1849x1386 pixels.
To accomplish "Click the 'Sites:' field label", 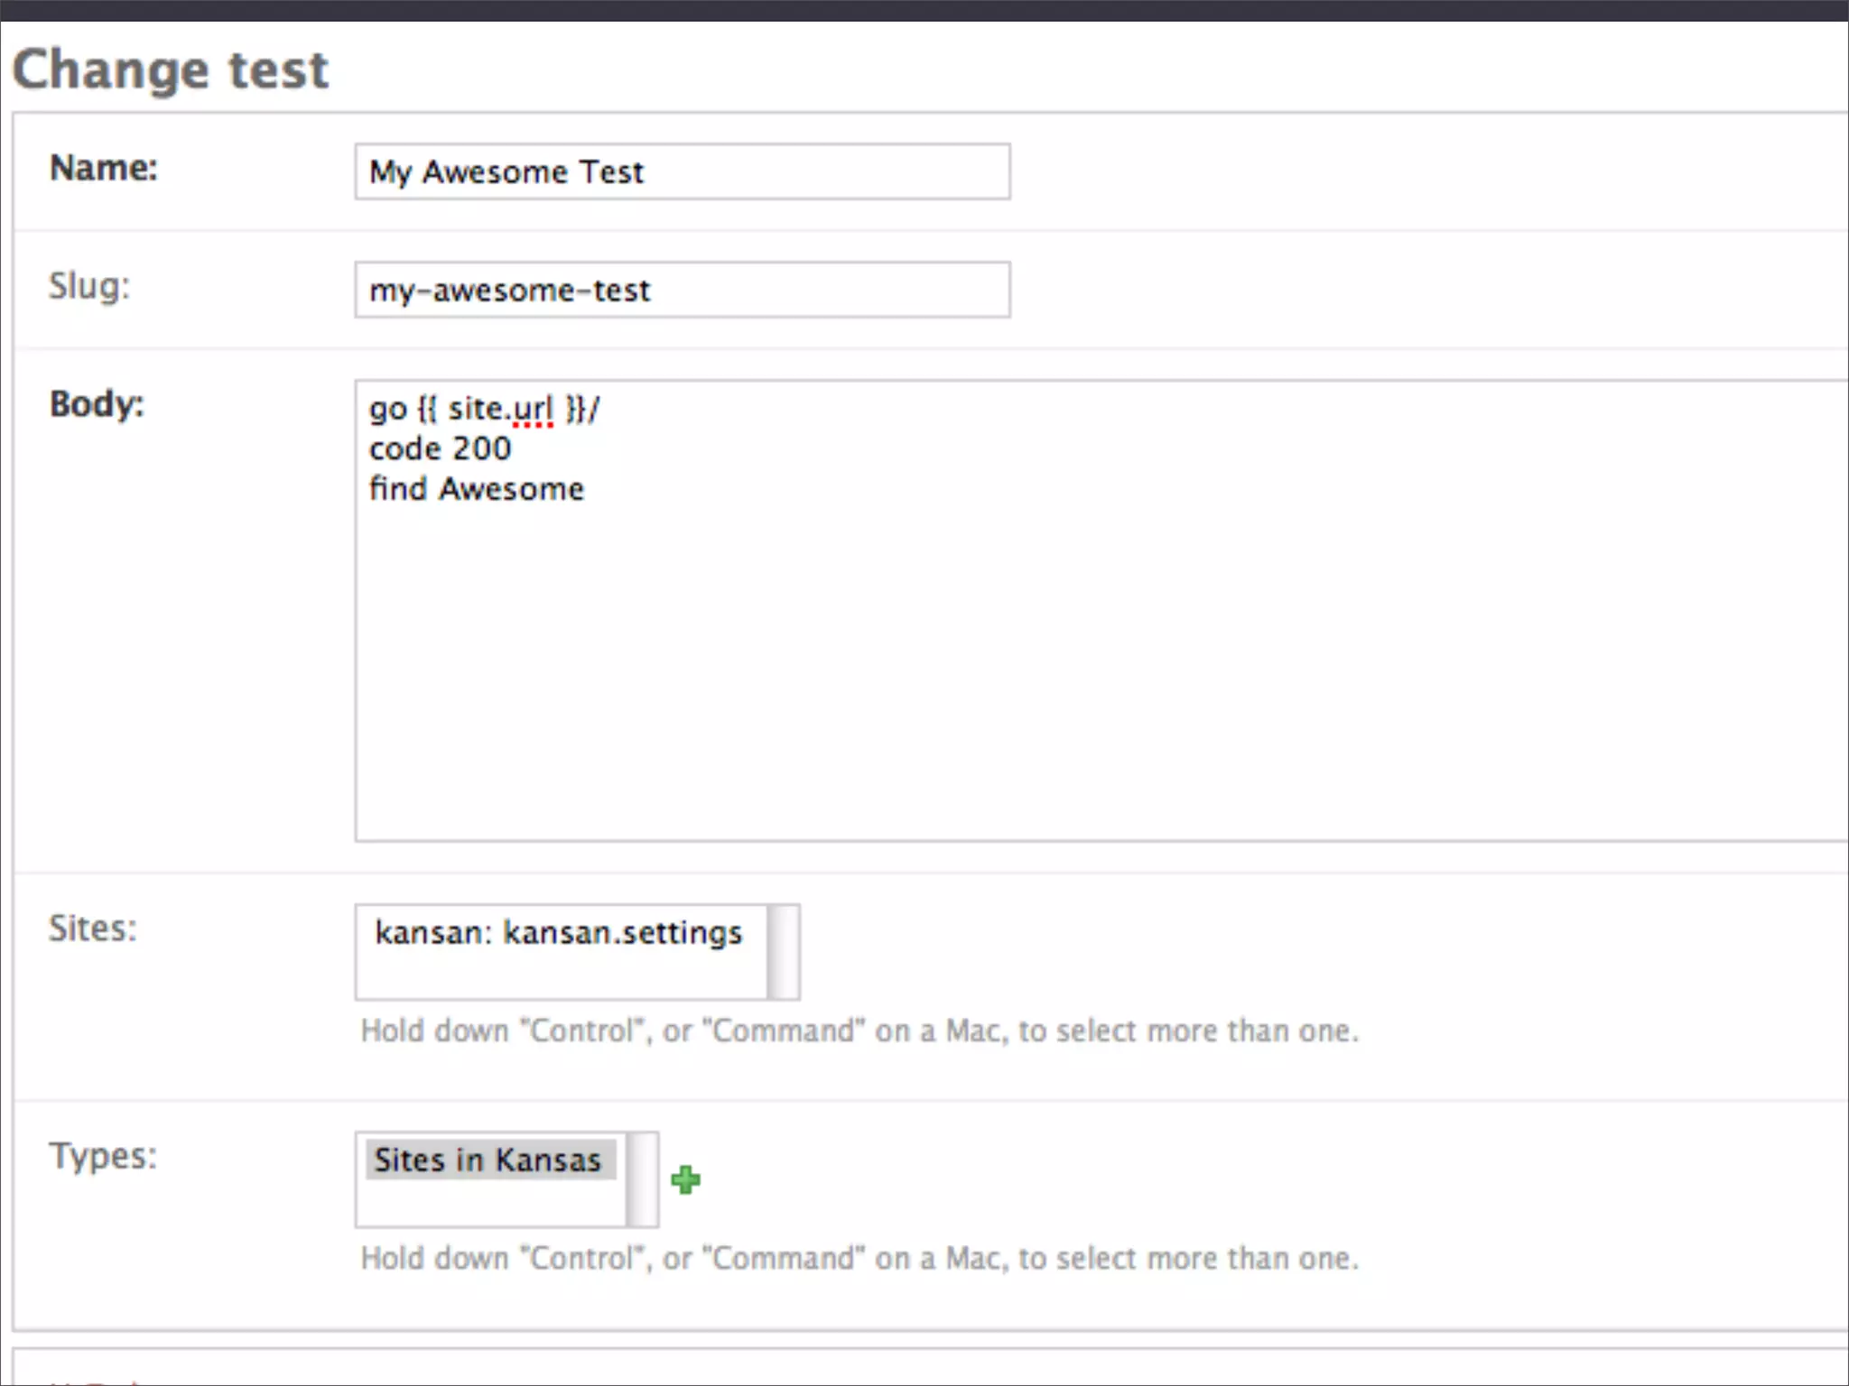I will point(92,929).
